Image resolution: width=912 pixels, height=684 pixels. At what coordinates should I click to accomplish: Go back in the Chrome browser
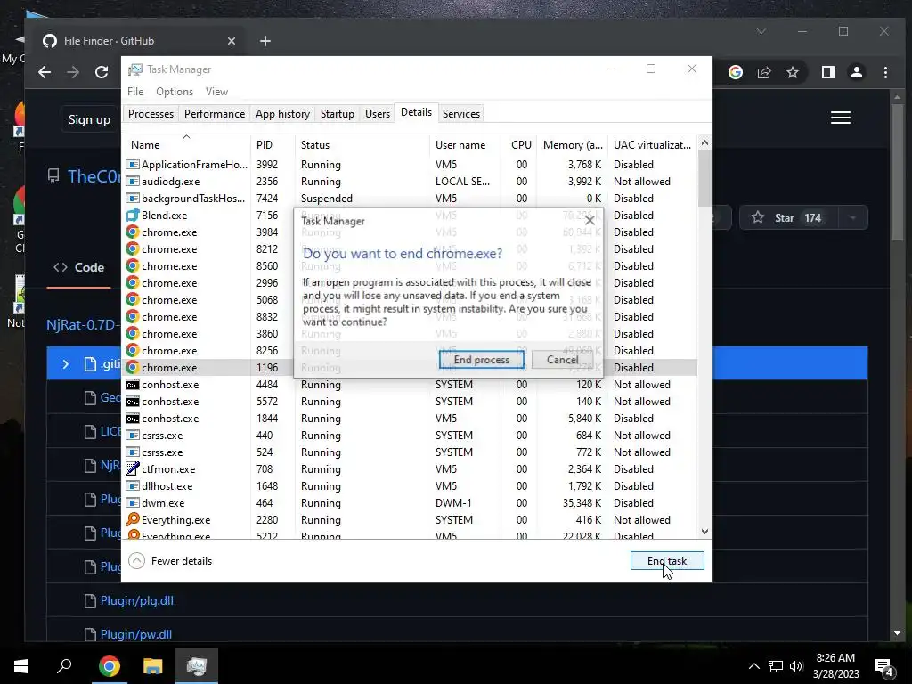[45, 72]
